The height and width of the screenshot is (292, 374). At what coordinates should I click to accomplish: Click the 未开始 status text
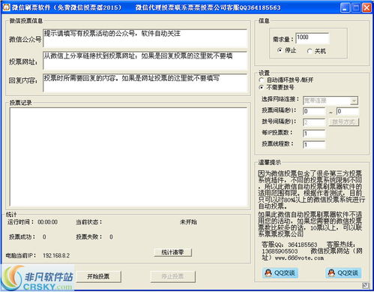[x=188, y=222]
